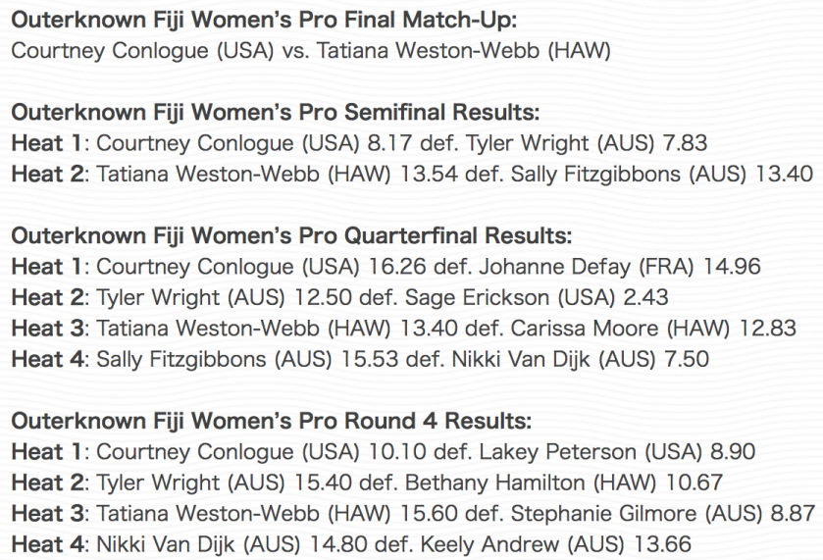The height and width of the screenshot is (560, 823).
Task: Select Round 4 Heat 4 with Keely Andrew
Action: (351, 544)
